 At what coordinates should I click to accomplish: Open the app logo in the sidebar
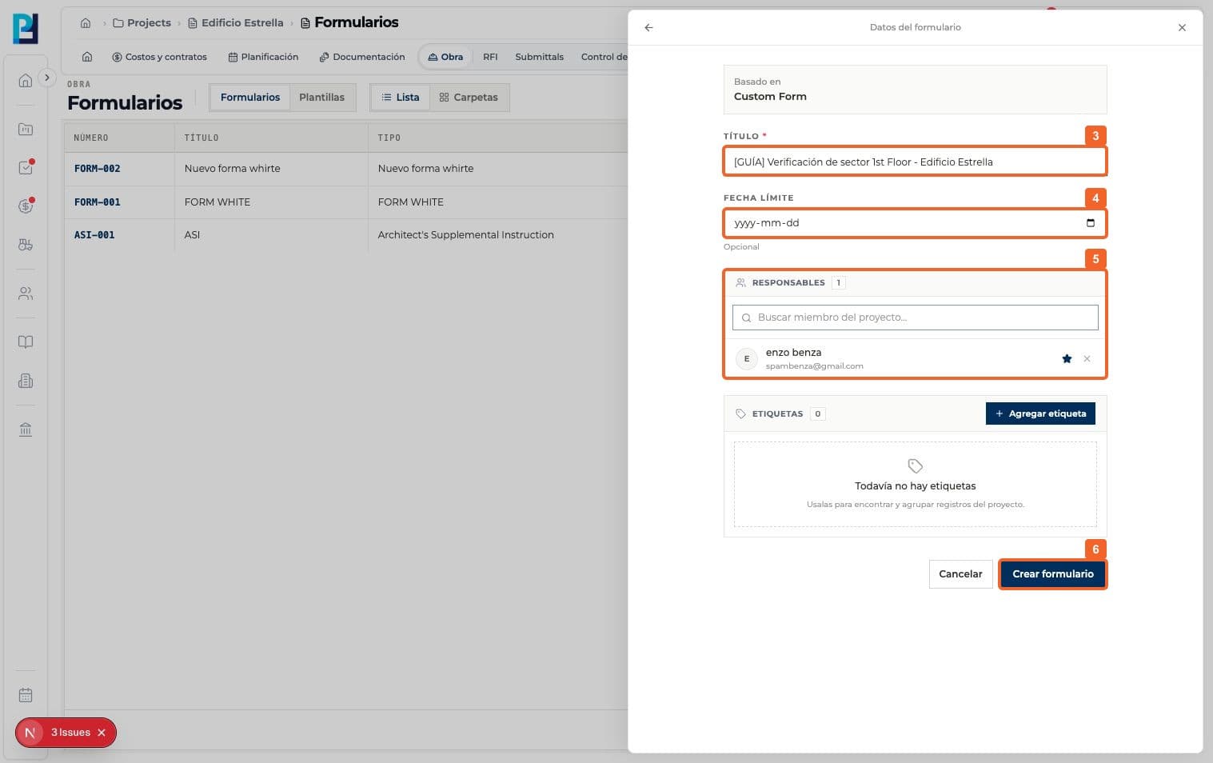[x=26, y=29]
